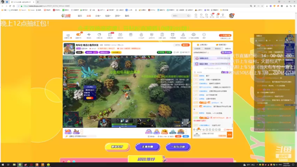Open checkbox task icon in streamer toolbar
297x167 pixels.
(x=110, y=35)
